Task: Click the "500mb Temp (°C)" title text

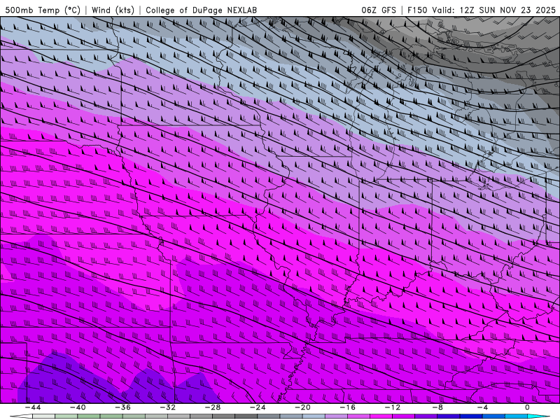Action: 43,10
